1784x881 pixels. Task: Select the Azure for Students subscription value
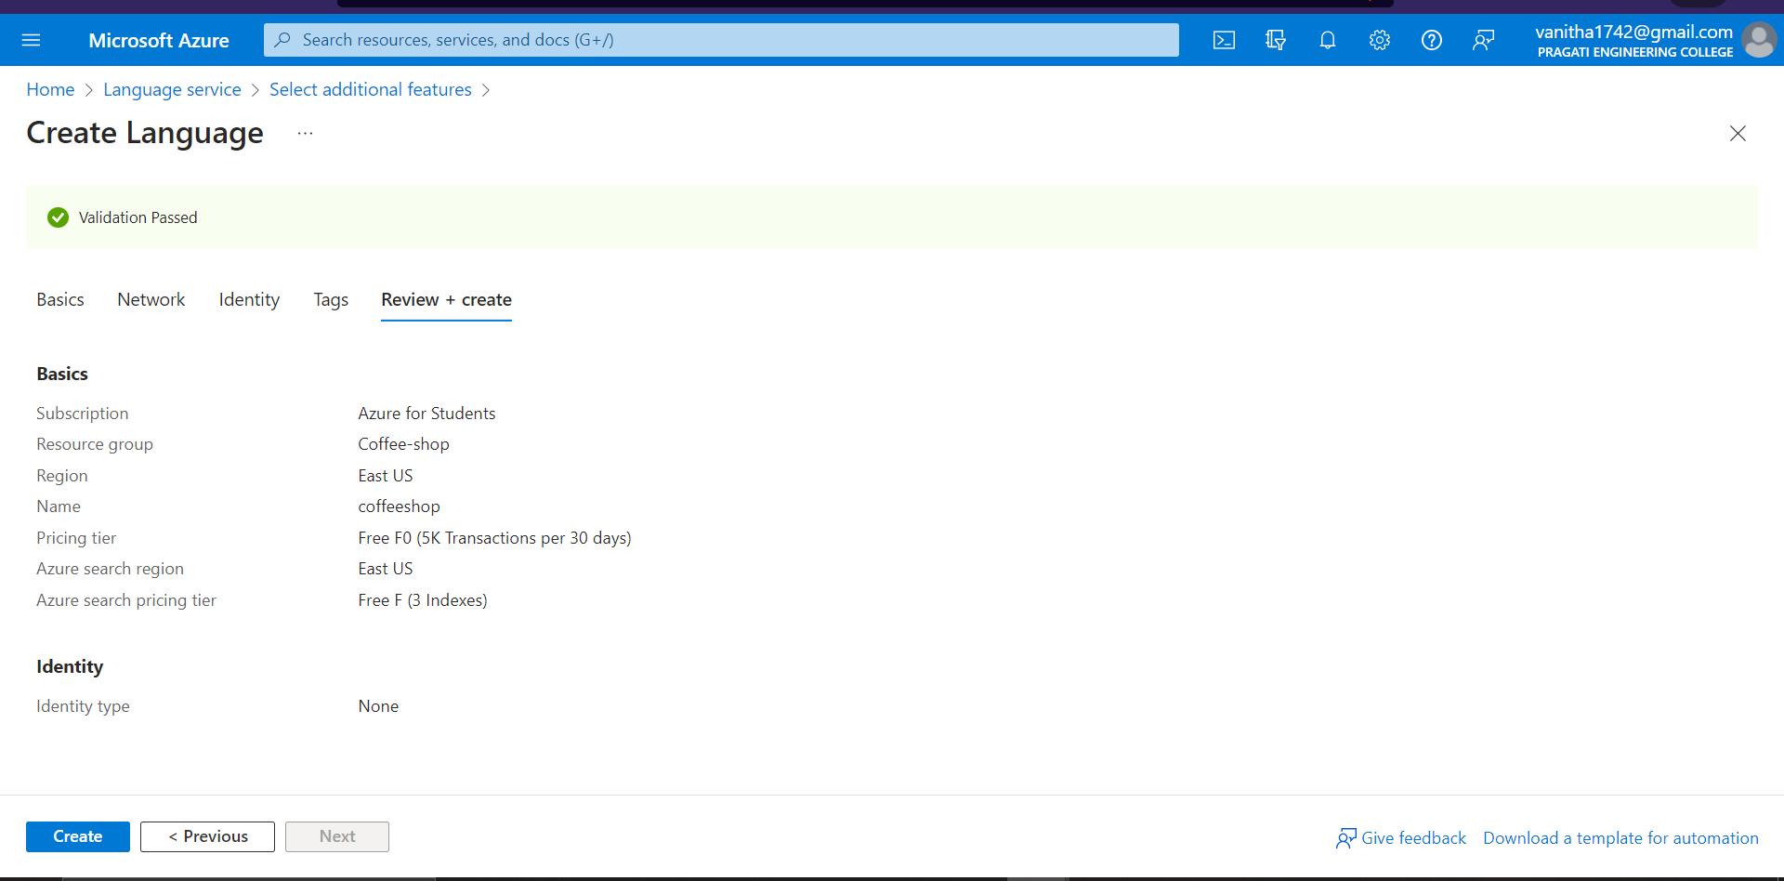point(426,414)
